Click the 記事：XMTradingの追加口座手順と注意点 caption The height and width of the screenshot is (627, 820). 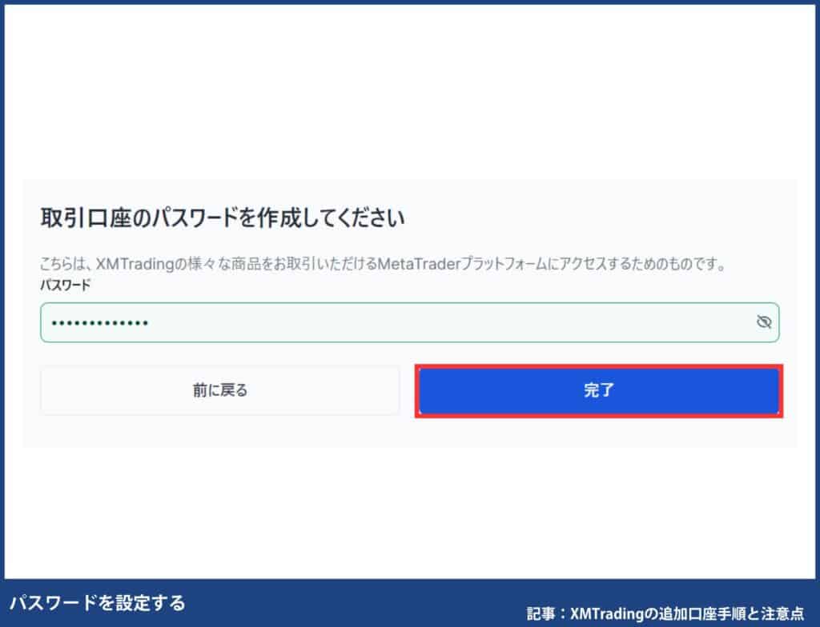[x=665, y=613]
